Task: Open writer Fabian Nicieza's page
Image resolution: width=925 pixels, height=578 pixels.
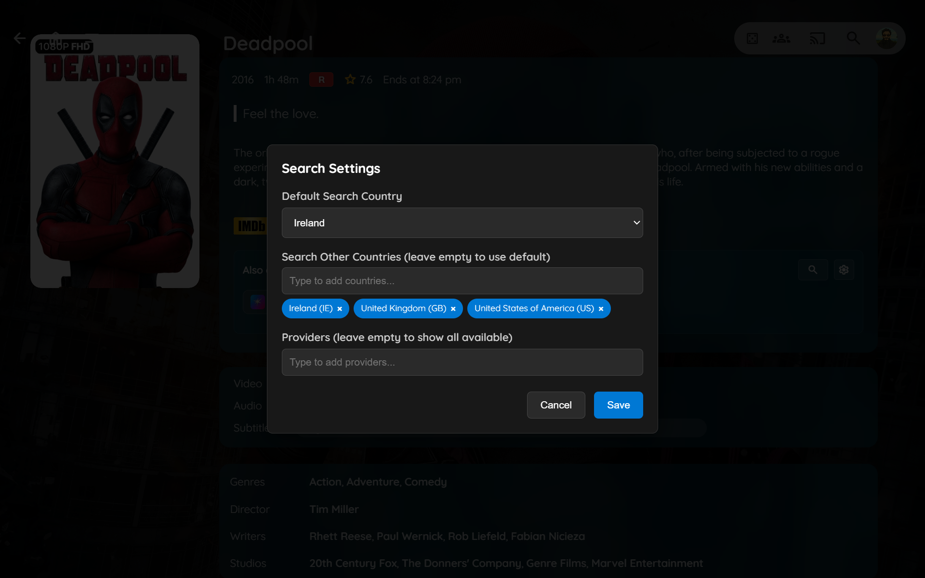Action: coord(548,536)
